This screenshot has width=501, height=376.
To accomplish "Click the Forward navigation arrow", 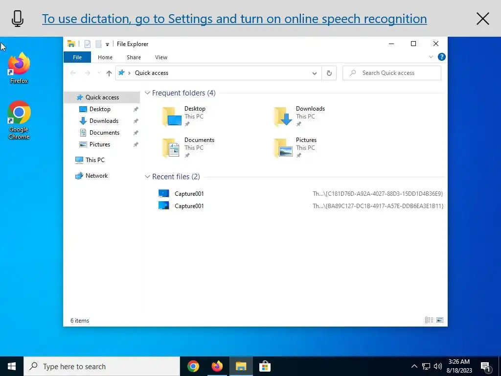I will coord(87,73).
